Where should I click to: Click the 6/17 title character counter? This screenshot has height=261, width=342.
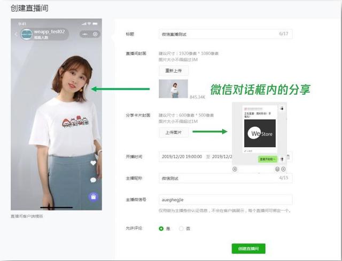[284, 34]
